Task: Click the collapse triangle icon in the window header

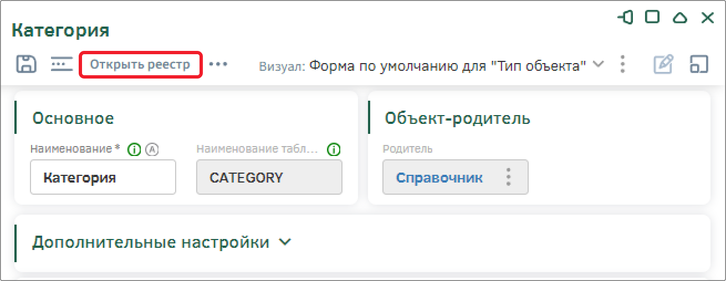Action: [680, 18]
